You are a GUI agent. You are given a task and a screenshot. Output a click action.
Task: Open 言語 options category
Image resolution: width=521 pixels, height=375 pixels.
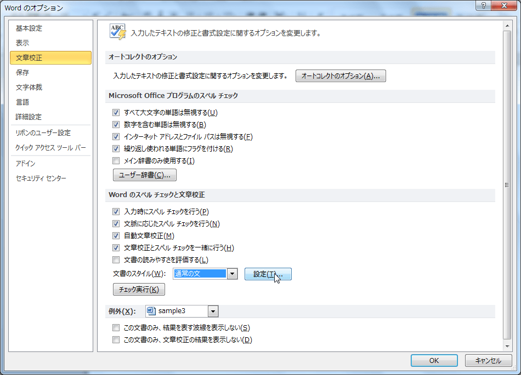pyautogui.click(x=50, y=102)
